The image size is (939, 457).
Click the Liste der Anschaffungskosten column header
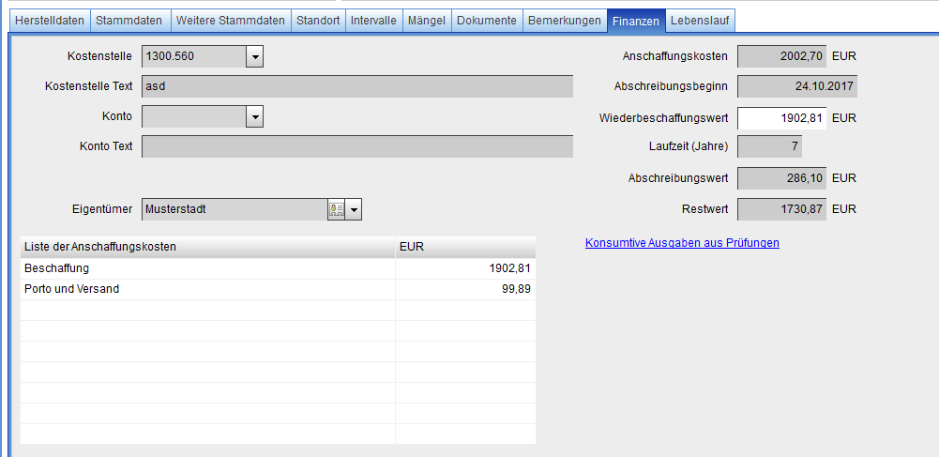(x=206, y=247)
